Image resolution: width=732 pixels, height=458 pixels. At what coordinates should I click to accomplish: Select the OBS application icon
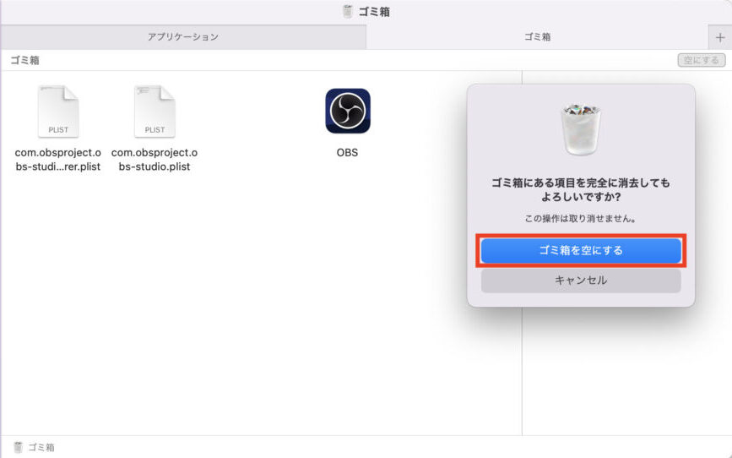(348, 112)
